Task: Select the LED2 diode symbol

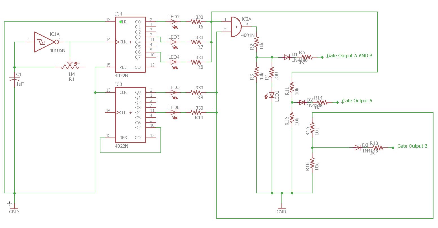Action: click(x=174, y=21)
